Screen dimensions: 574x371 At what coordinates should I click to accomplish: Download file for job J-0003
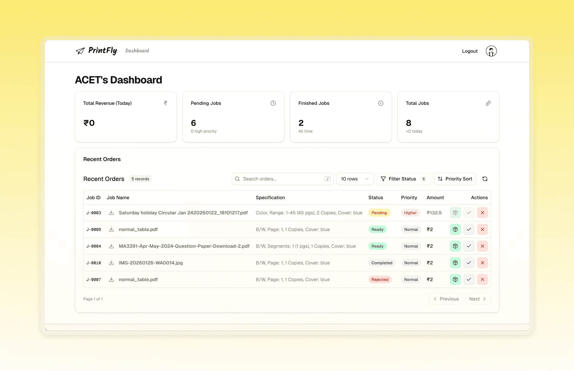(111, 213)
